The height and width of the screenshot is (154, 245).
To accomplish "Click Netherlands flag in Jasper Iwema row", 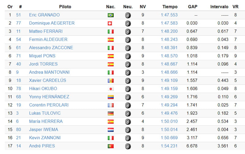I will [111, 130].
